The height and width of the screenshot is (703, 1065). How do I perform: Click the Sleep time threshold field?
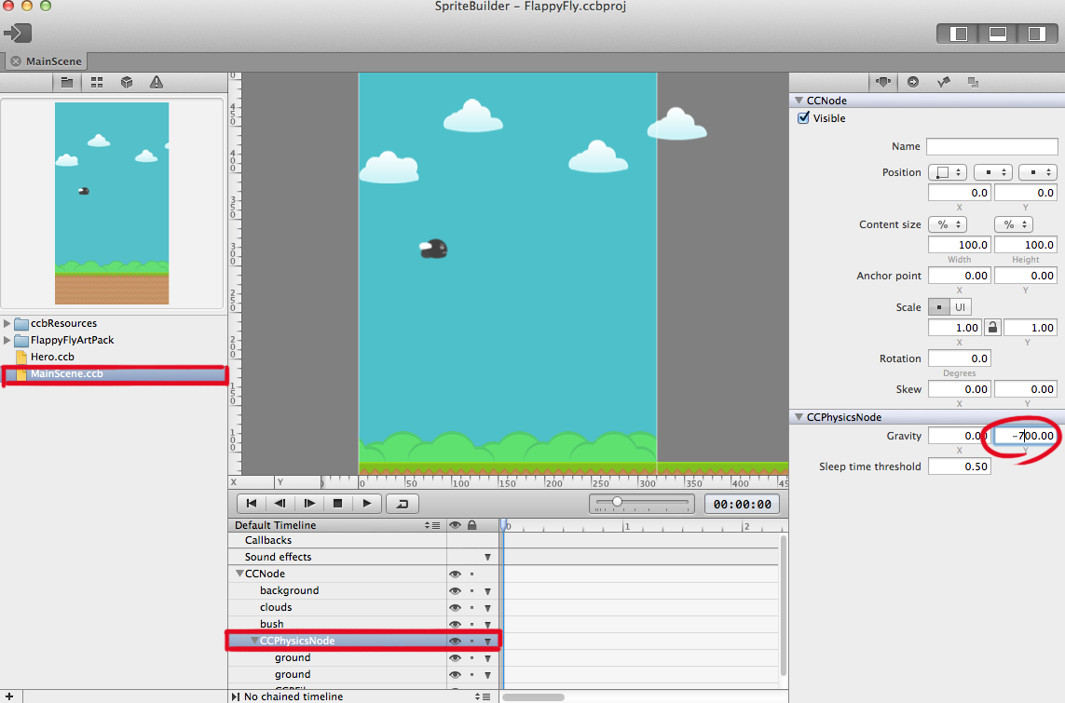[959, 466]
